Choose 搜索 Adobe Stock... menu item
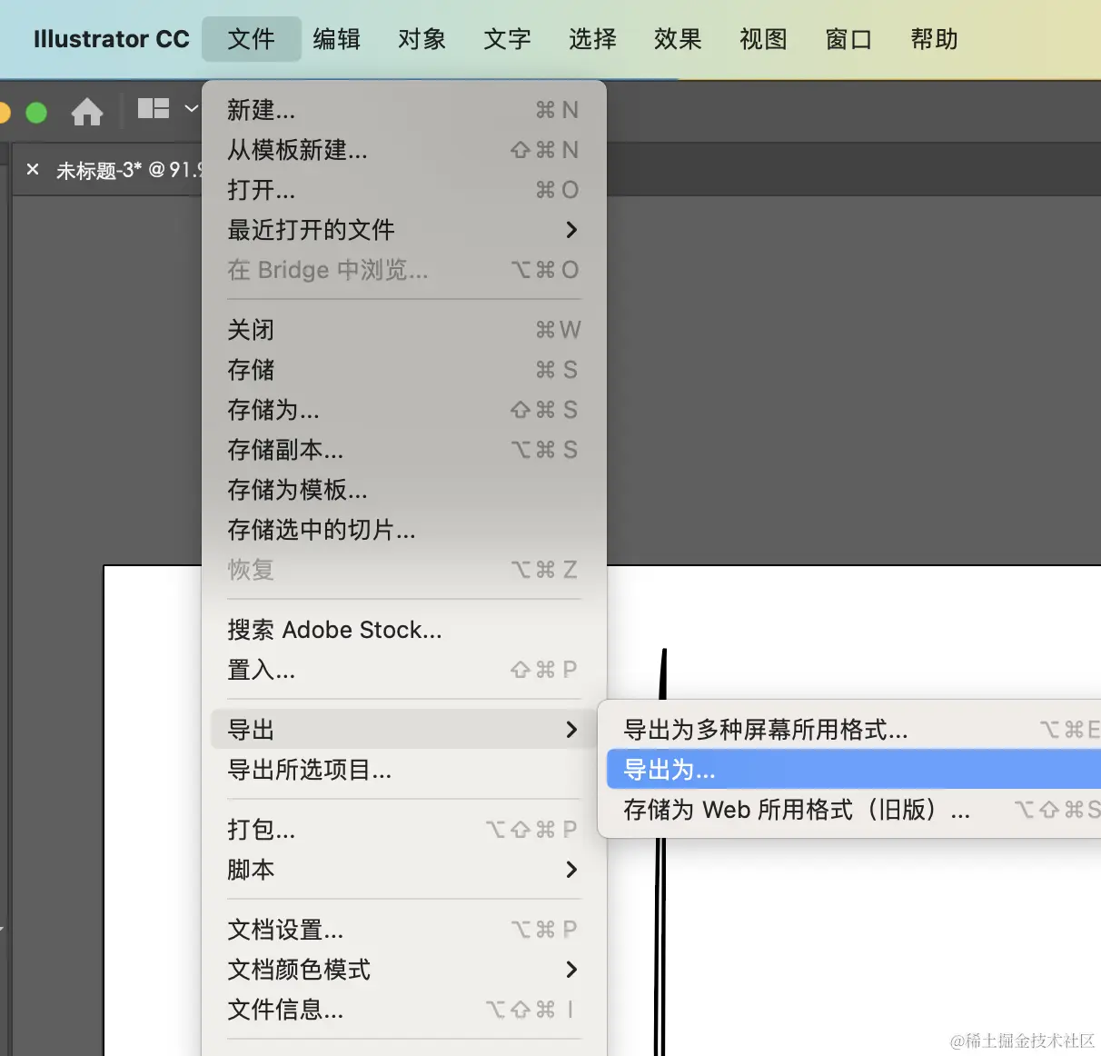Screen dimensions: 1101x1056 coord(403,630)
